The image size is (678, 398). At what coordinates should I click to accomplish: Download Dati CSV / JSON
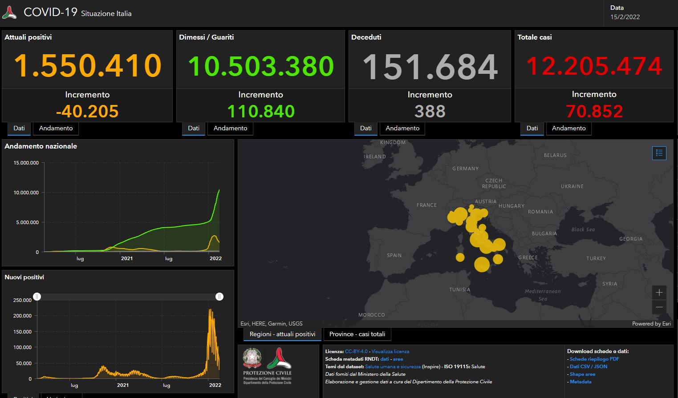(x=588, y=366)
